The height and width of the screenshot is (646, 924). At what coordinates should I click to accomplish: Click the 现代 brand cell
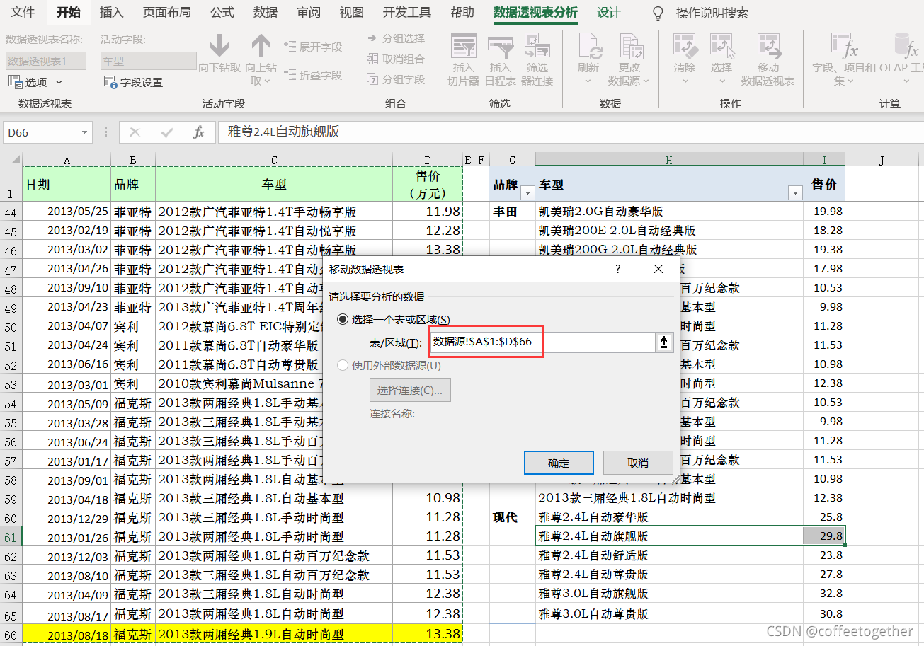coord(512,517)
